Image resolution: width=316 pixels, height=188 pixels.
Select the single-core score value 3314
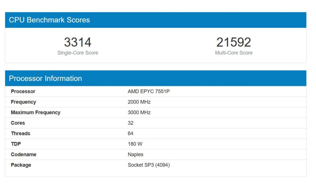tap(78, 42)
